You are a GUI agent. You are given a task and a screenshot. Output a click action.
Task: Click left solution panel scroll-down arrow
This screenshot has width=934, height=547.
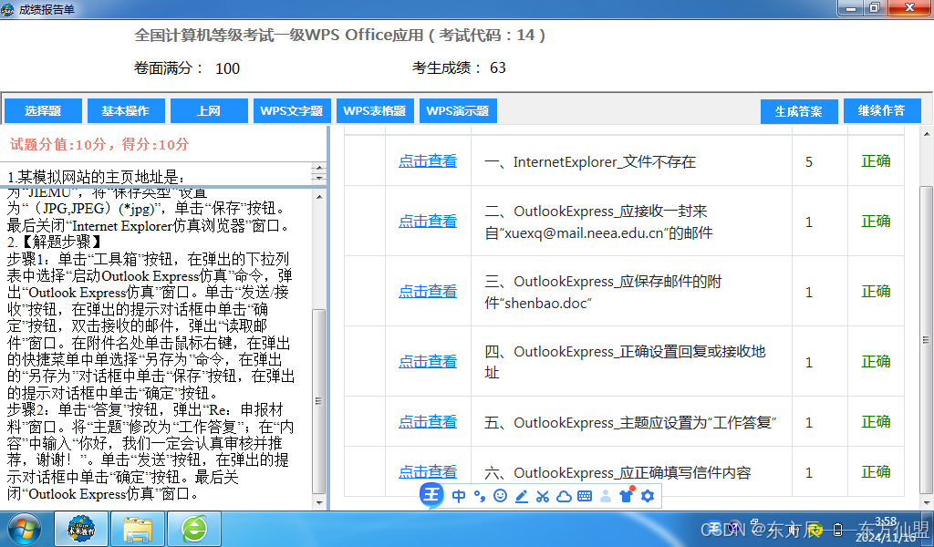[319, 503]
